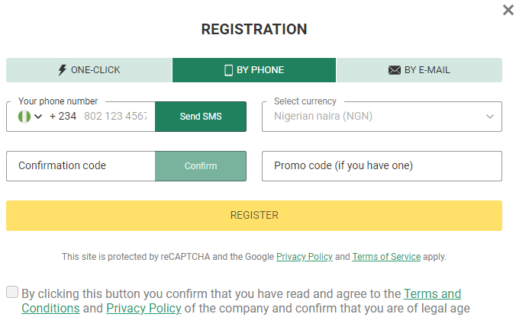Open Google Terms of Service link

386,257
